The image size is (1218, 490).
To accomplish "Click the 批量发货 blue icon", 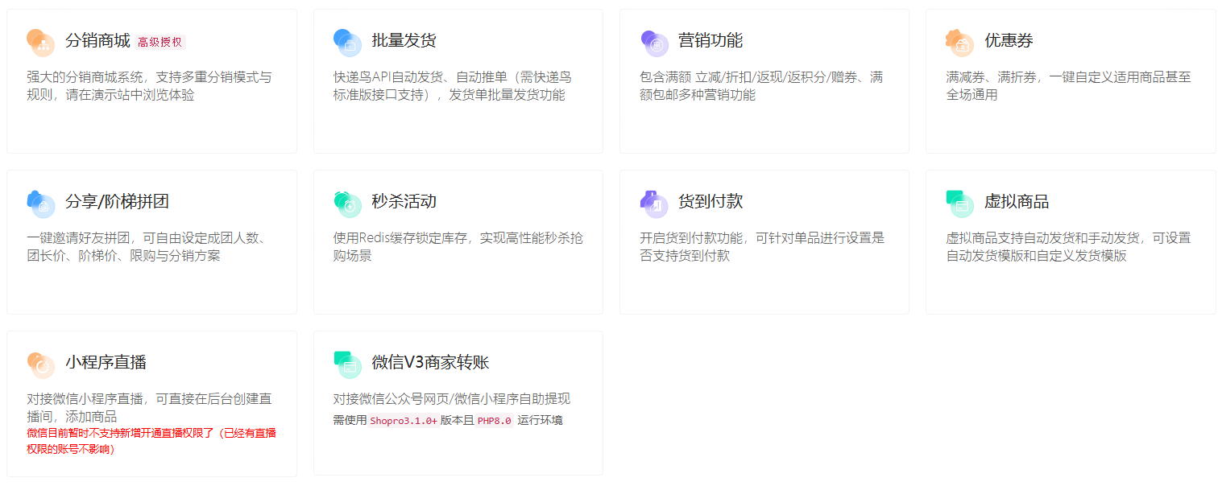I will (346, 42).
